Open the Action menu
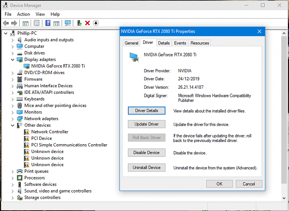This screenshot has height=211, width=289. coord(24,14)
